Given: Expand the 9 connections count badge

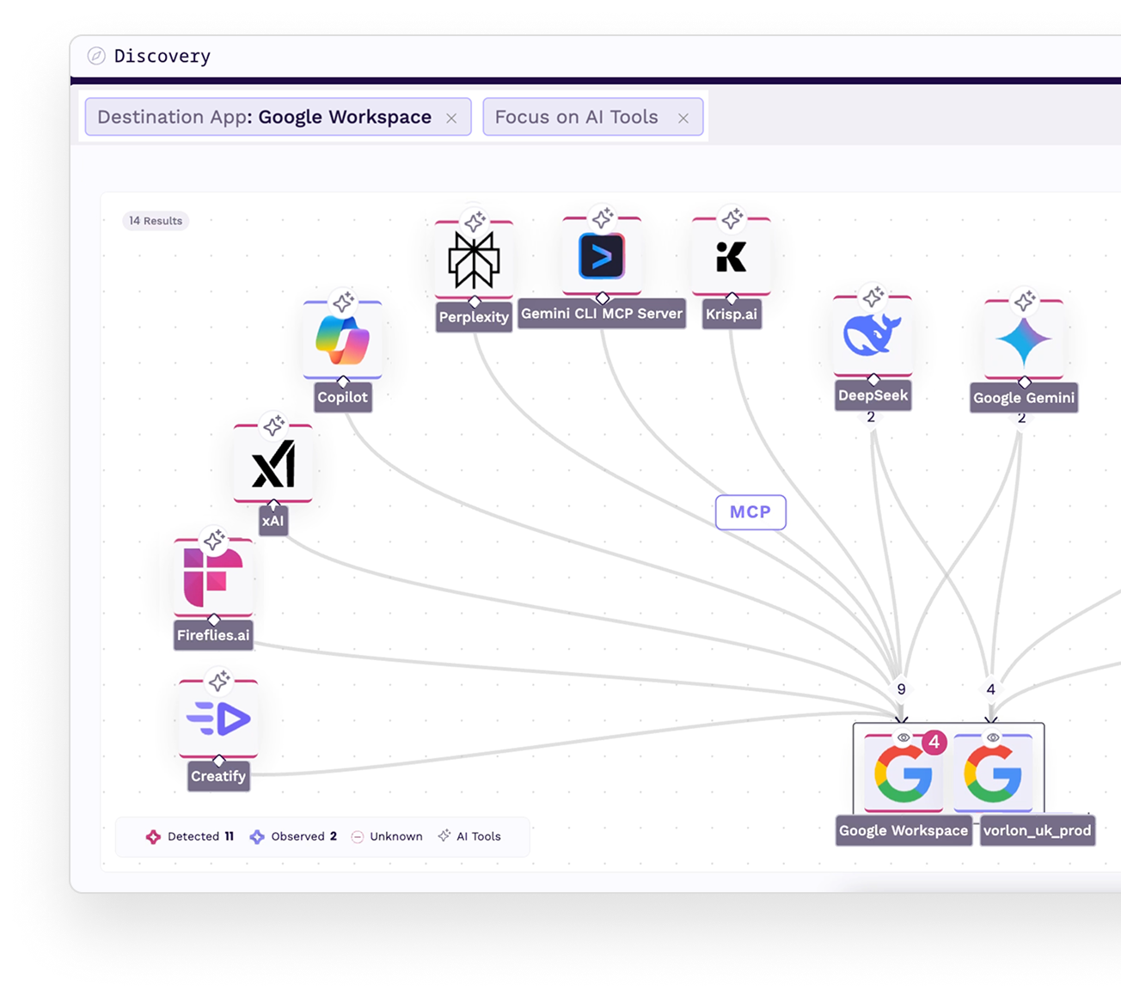Looking at the screenshot, I should point(901,689).
